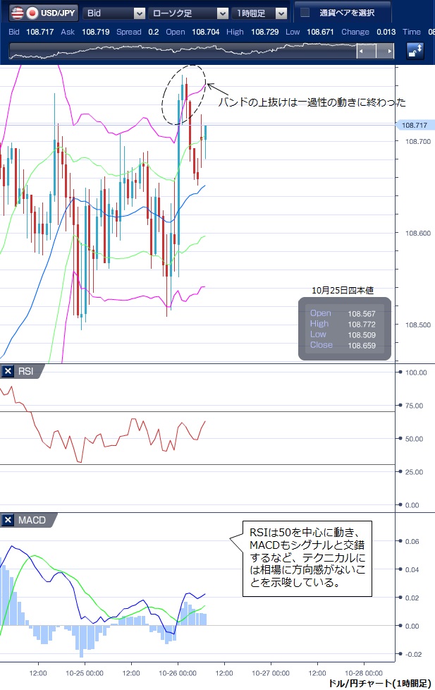Click the 10月25日四本値 OHLC info box

click(x=343, y=329)
